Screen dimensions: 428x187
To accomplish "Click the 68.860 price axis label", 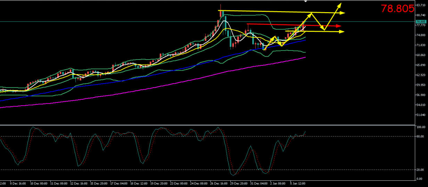I will 421,55.
